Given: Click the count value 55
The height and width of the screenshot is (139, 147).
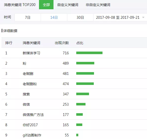Looking at the screenshot, I should (67, 135).
